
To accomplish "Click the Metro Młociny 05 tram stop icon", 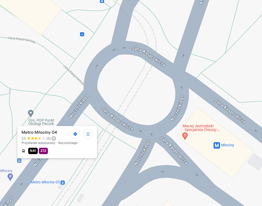I will (x=63, y=182).
